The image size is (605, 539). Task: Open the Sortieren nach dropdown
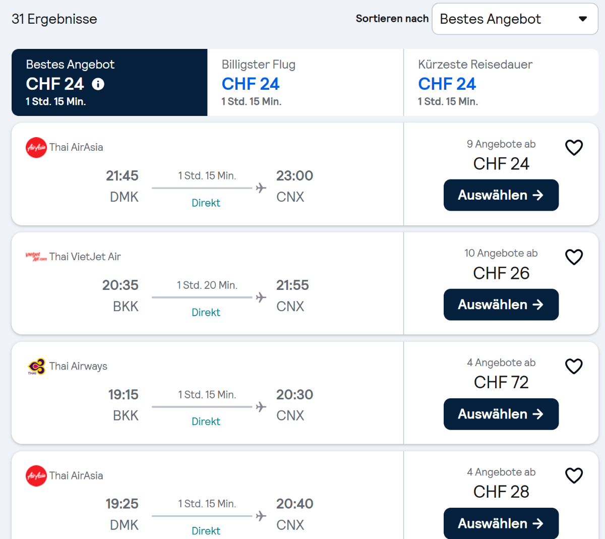tap(515, 19)
